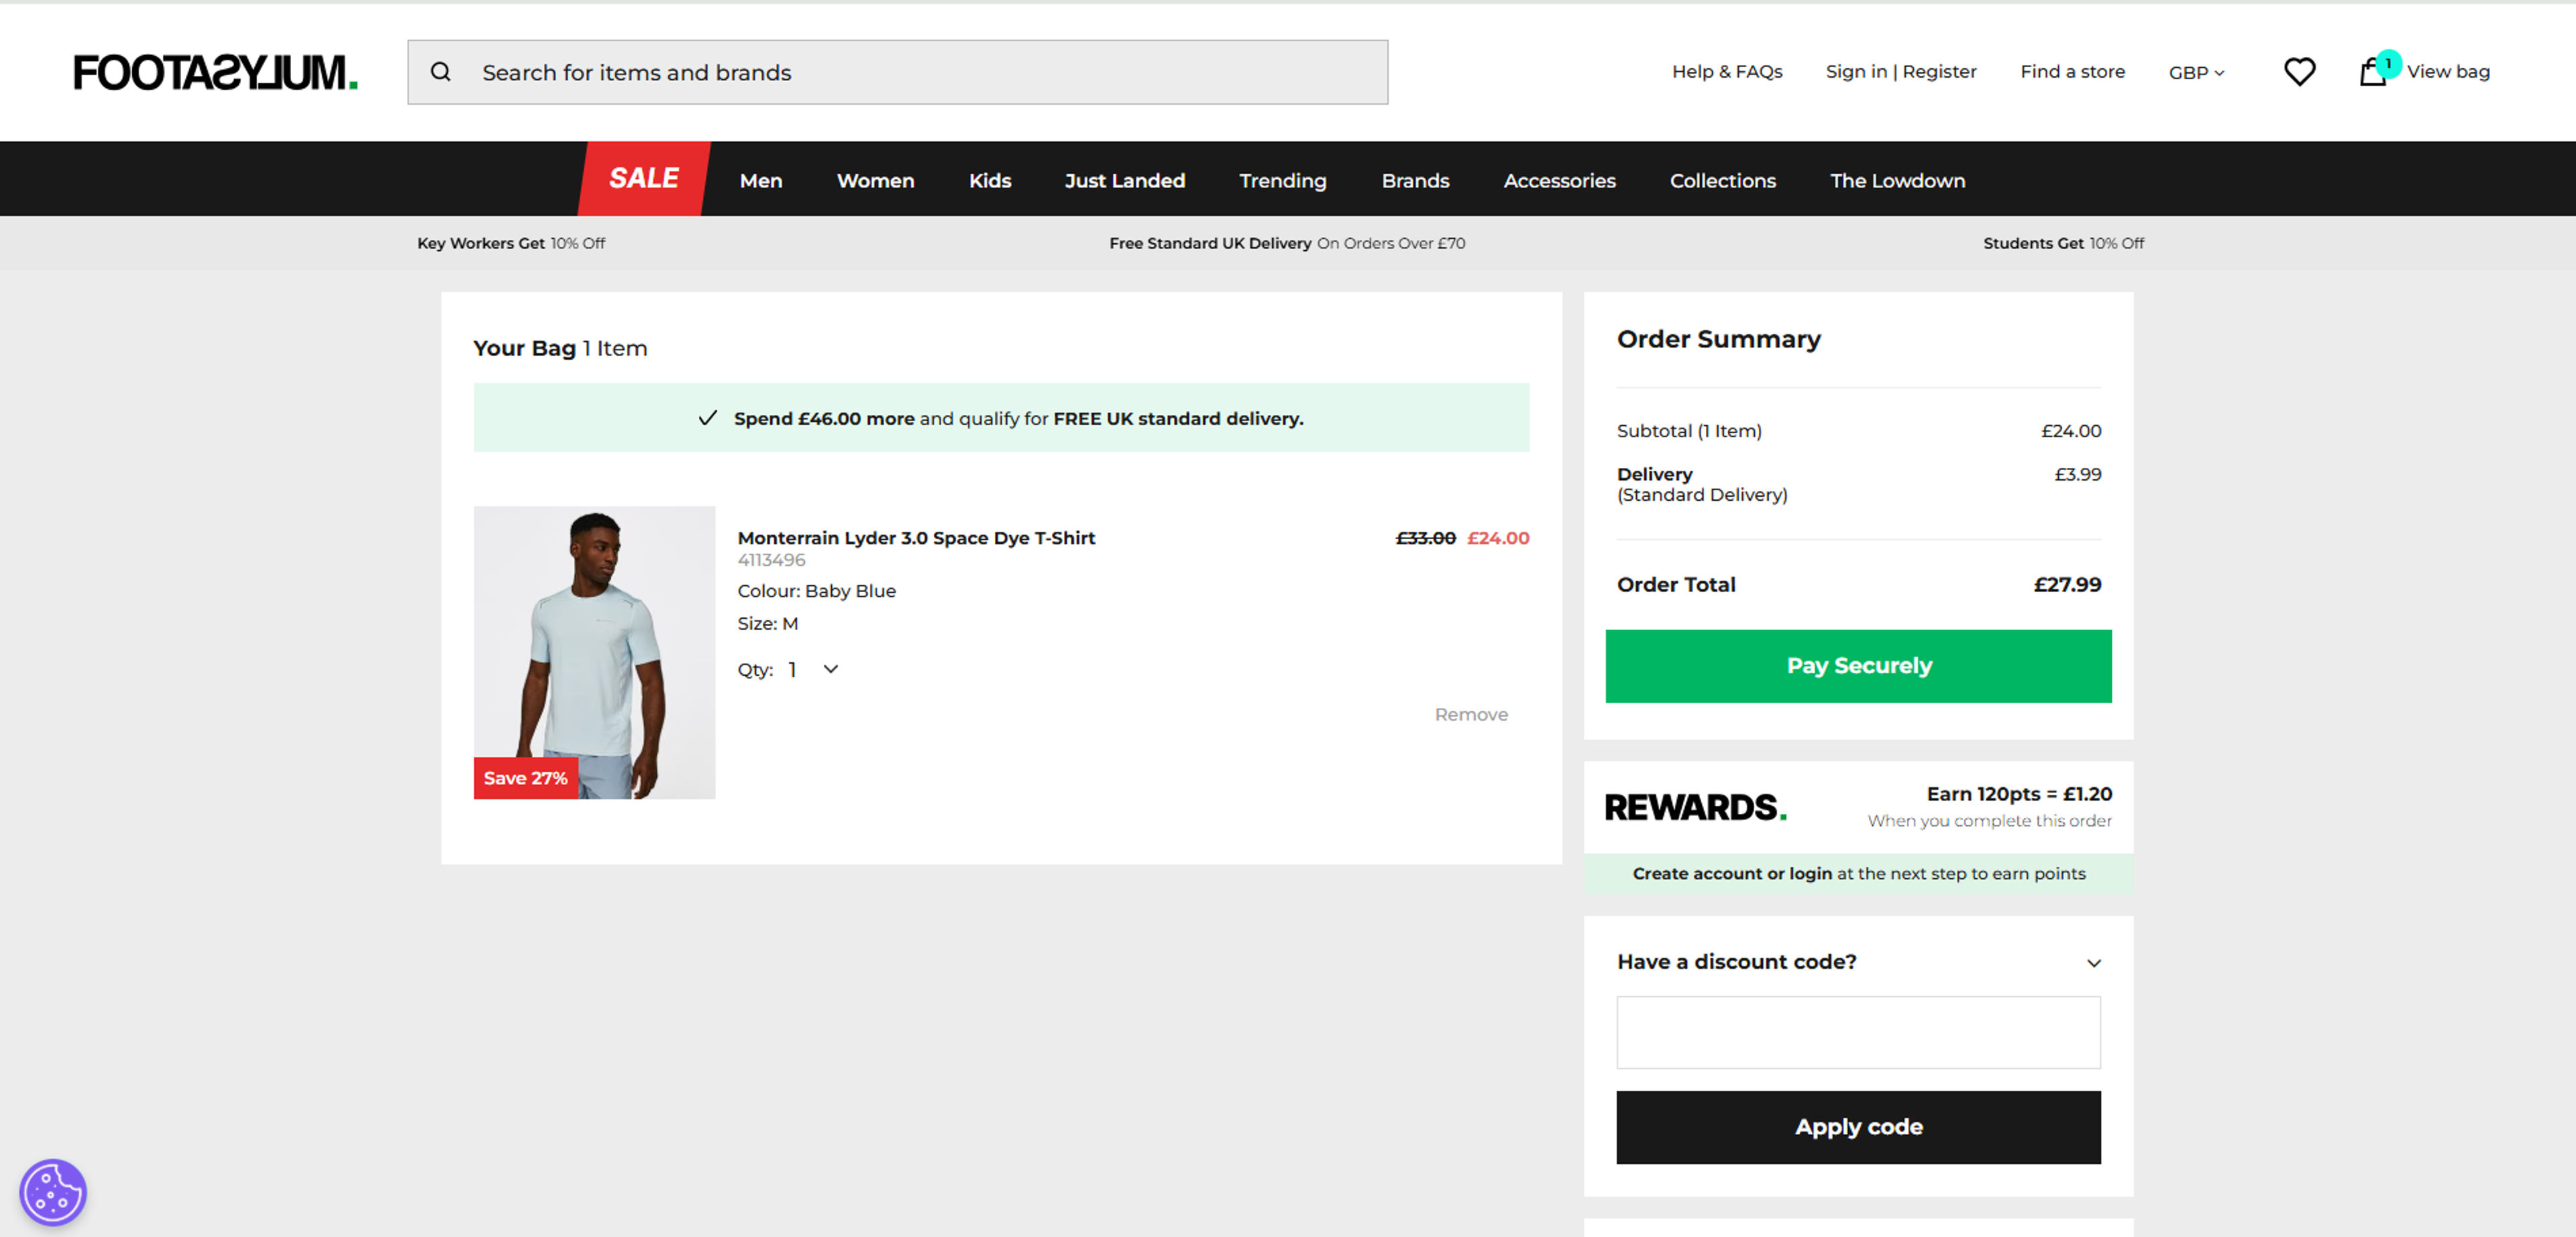Click the shopping bag icon
2576x1237 pixels.
(x=2372, y=72)
